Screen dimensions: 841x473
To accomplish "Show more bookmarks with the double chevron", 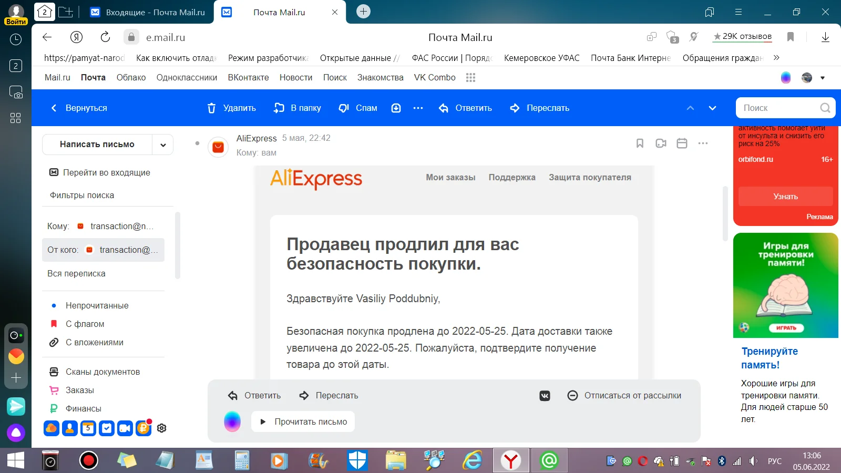I will coord(777,58).
